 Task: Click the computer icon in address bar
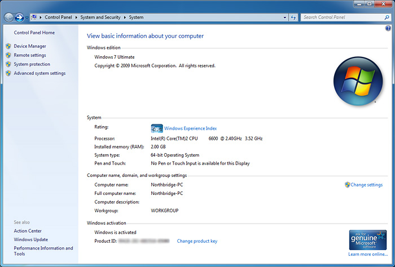pos(34,17)
